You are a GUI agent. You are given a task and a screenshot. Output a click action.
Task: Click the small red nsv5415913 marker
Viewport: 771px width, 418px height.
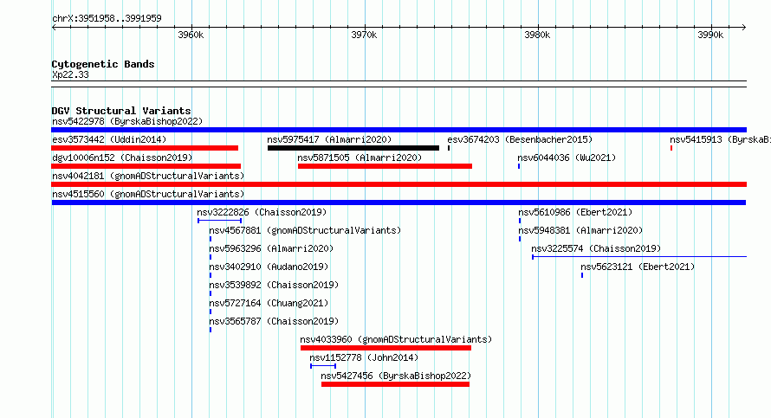point(671,148)
